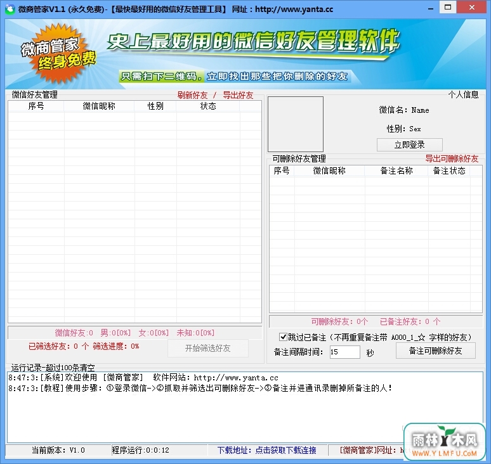Click 已备注好友: 0 个 counter
Screen dimensions: 491x464
(x=410, y=321)
